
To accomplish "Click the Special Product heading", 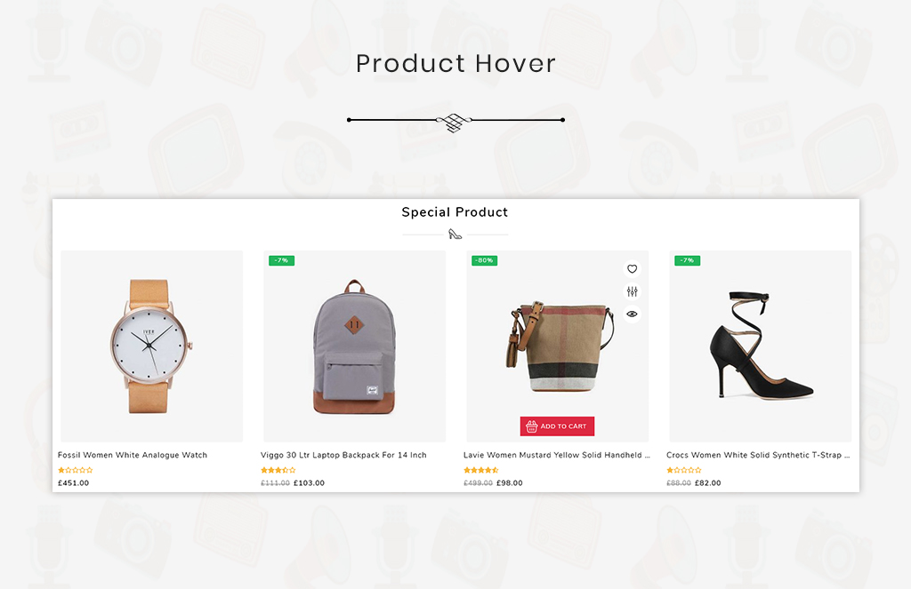I will [x=455, y=212].
